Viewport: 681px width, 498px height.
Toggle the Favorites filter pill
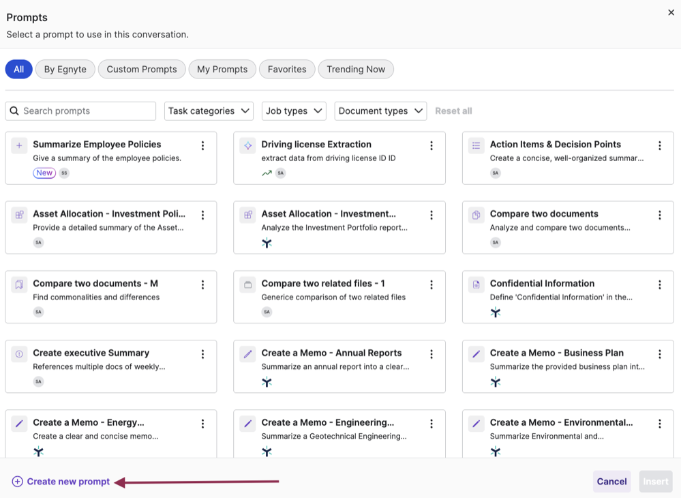286,69
